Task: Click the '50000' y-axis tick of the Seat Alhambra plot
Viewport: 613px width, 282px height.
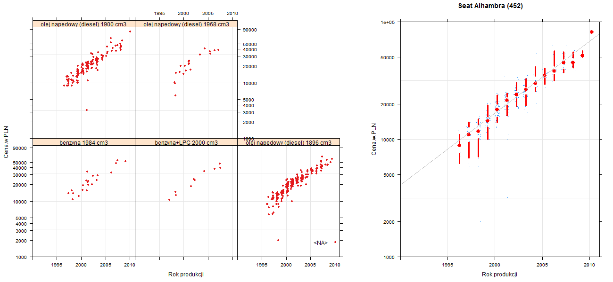Action: point(388,57)
